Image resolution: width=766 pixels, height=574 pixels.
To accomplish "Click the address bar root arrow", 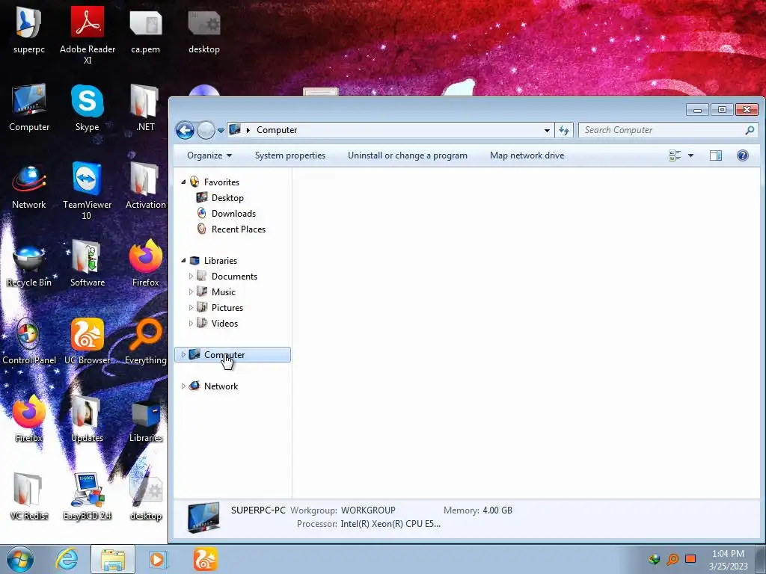I will [248, 130].
